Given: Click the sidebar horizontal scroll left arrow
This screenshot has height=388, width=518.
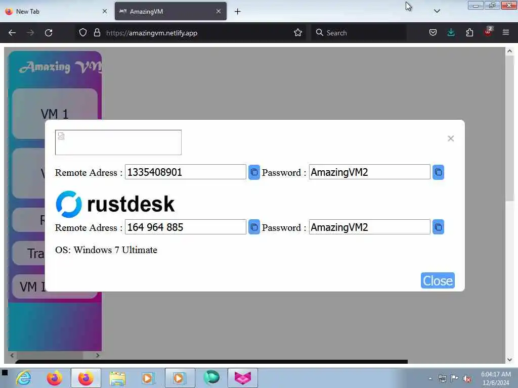Looking at the screenshot, I should point(12,355).
